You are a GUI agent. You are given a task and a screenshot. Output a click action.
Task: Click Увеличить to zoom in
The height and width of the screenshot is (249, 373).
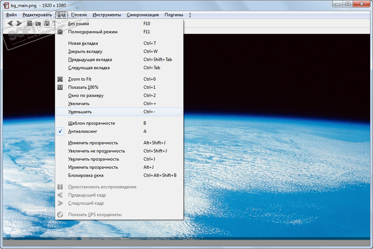[79, 104]
